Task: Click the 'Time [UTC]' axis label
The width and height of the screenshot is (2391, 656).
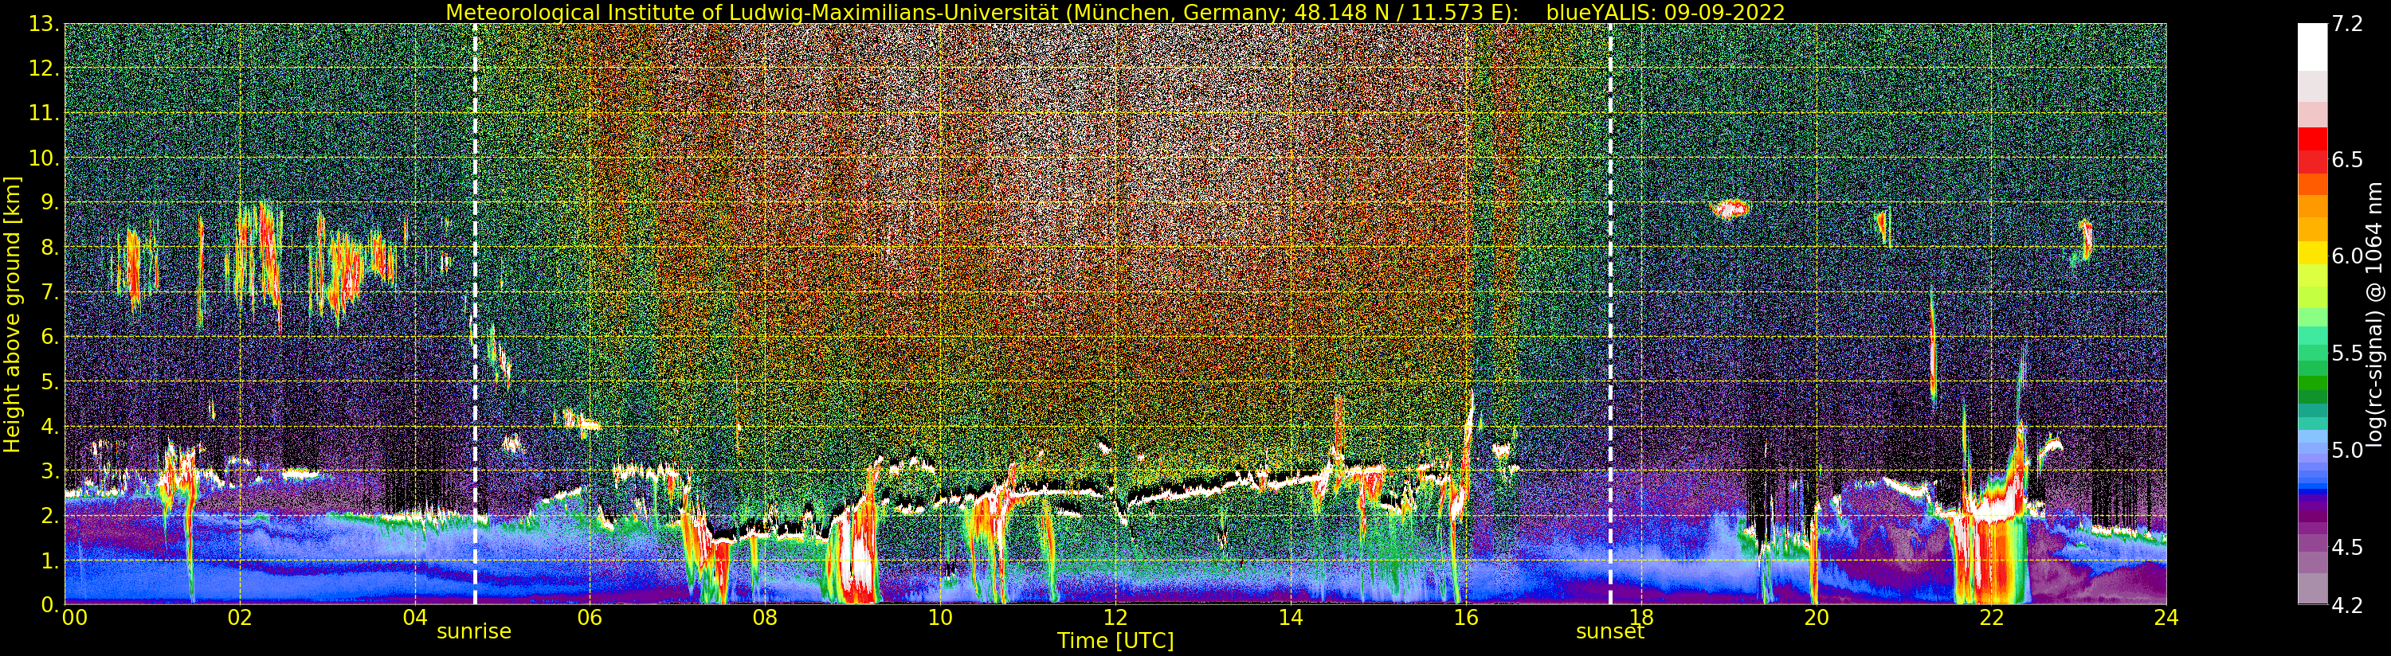Action: tap(1115, 640)
